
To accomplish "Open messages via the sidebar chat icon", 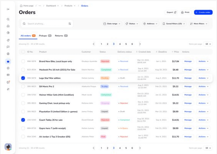I will (8, 47).
